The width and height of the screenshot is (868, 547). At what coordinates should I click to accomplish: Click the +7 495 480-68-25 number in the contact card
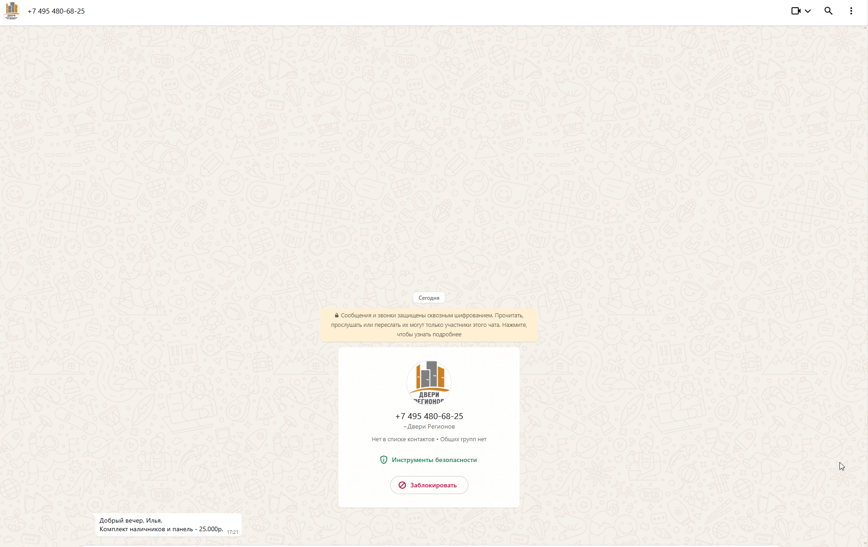coord(429,416)
